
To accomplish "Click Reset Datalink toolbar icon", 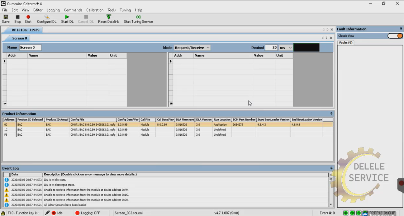I will click(x=108, y=17).
